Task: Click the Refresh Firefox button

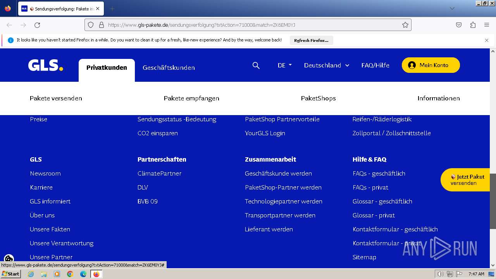Action: point(311,40)
